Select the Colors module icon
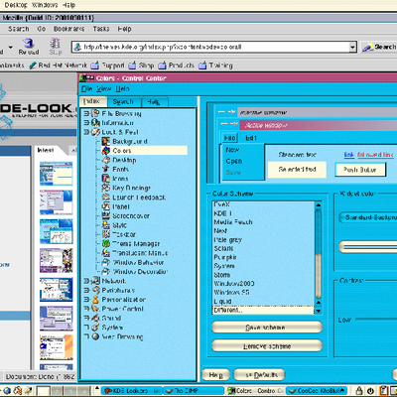The width and height of the screenshot is (397, 397). pos(106,151)
